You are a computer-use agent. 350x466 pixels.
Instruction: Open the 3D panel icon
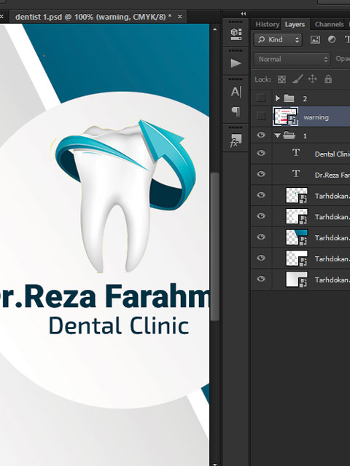click(236, 34)
